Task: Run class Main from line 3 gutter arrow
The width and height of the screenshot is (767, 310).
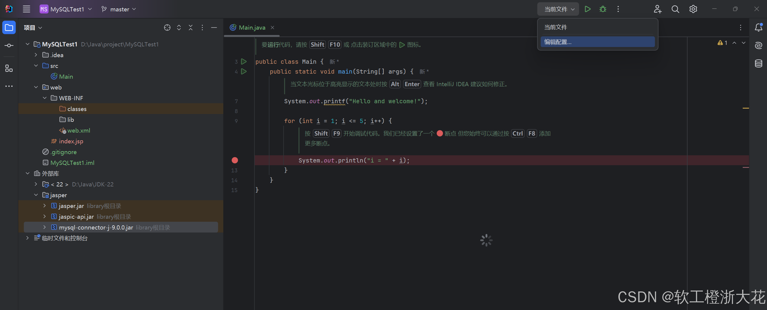Action: coord(244,62)
